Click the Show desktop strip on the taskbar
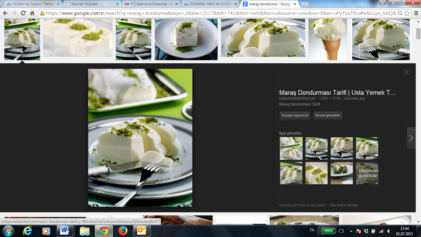This screenshot has height=237, width=421. point(419,231)
